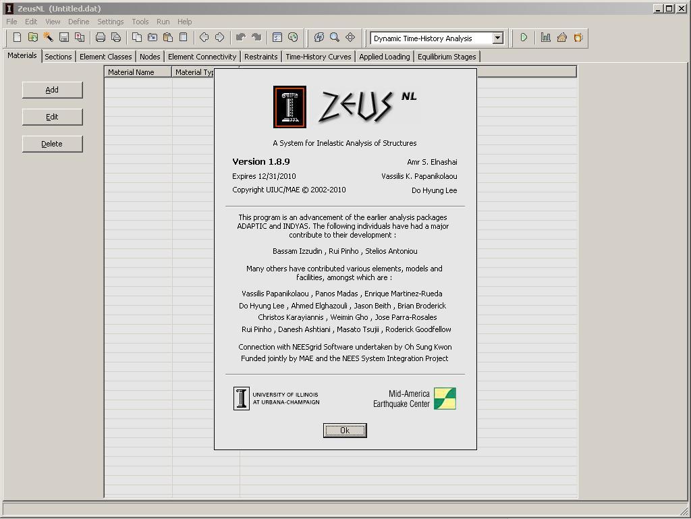Click the Paste clipboard toolbar icon
This screenshot has width=691, height=519.
tap(168, 37)
